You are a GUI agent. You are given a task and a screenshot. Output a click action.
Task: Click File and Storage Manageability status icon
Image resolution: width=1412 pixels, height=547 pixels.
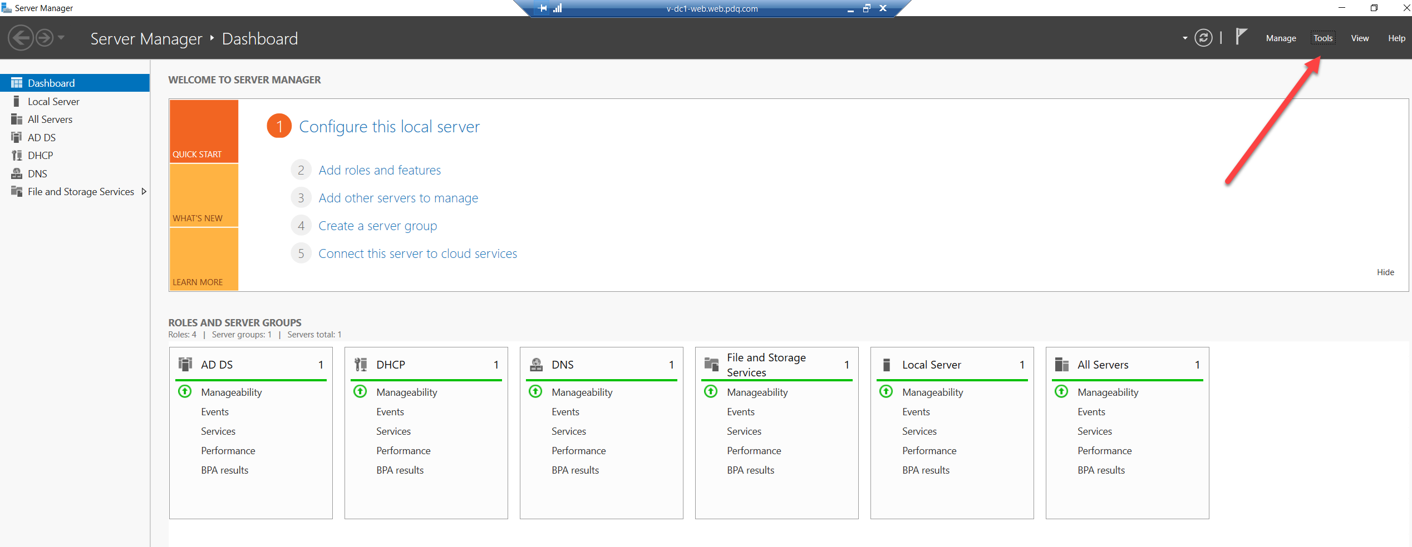[x=711, y=391]
